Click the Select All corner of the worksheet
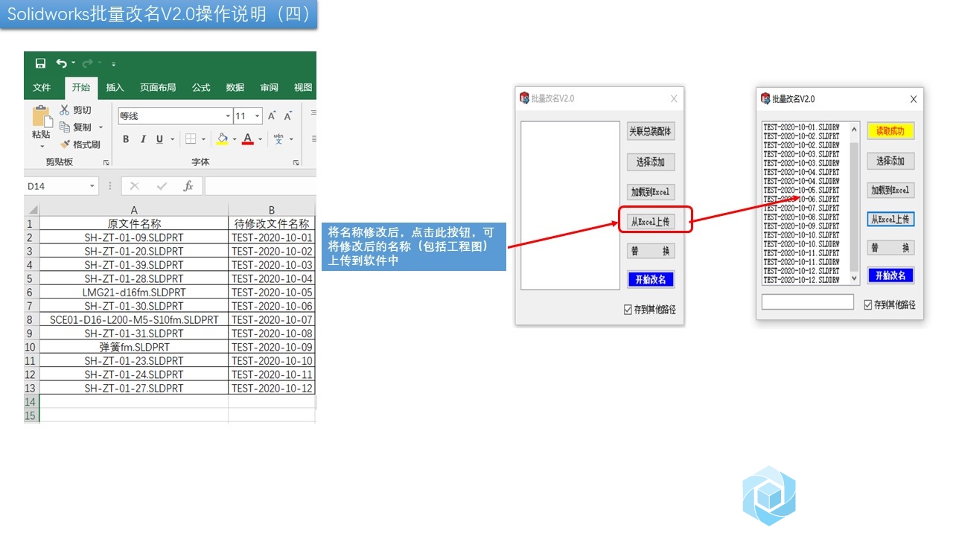Image resolution: width=953 pixels, height=536 pixels. click(32, 210)
